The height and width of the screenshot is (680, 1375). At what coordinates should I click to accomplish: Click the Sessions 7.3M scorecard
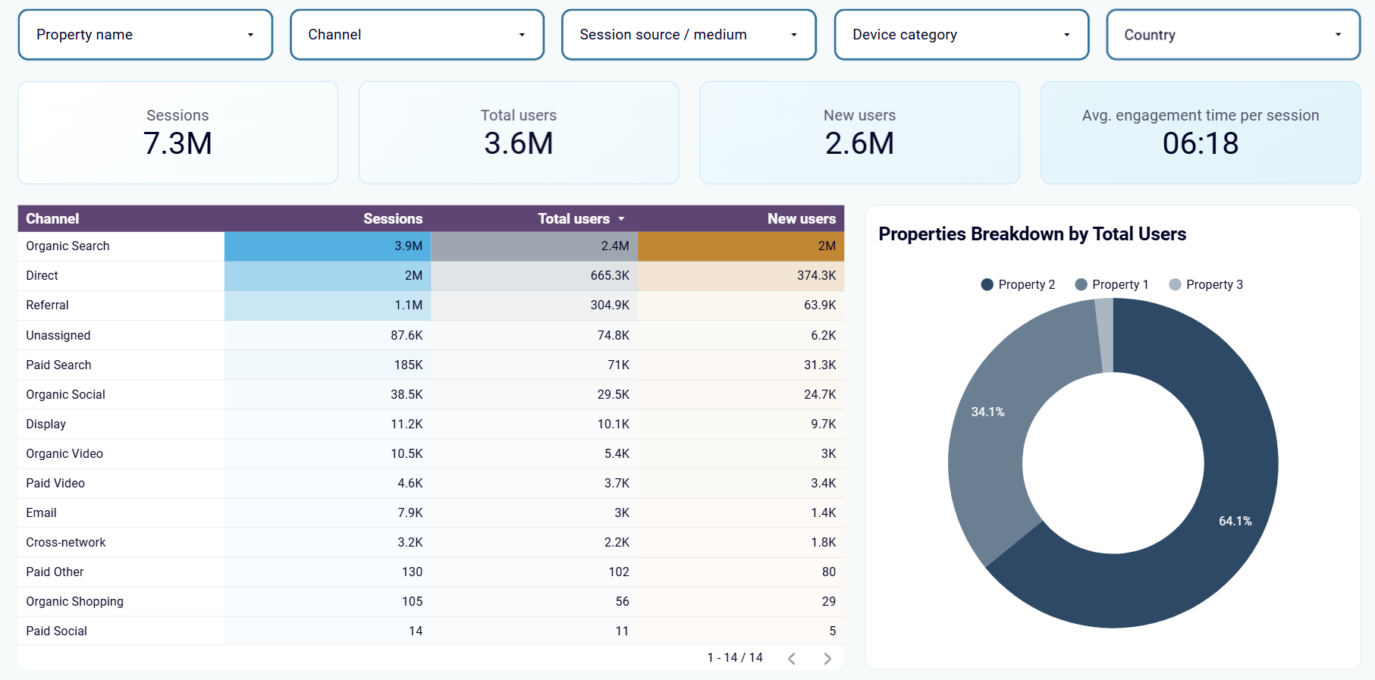tap(177, 133)
